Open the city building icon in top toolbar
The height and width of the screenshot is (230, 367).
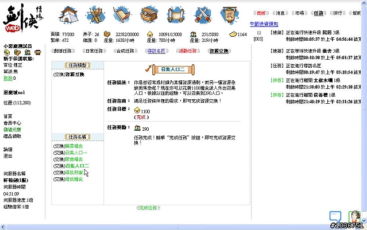click(68, 15)
